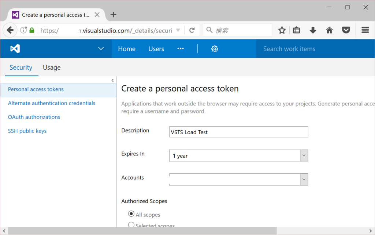Maximize the browser window
Viewport: 375px width, 235px height.
click(348, 7)
